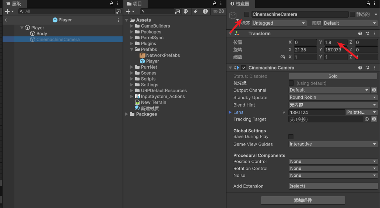This screenshot has width=380, height=208.
Task: Open Transform component help icon
Action: [360, 33]
